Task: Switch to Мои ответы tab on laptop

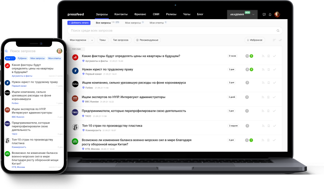Action: (155, 23)
